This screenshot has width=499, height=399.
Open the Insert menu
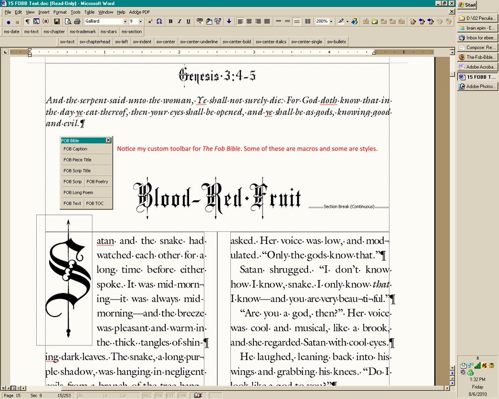coord(43,12)
